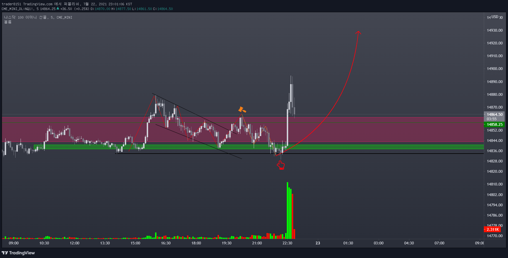Click the 14880.00 price axis label

coord(495,94)
